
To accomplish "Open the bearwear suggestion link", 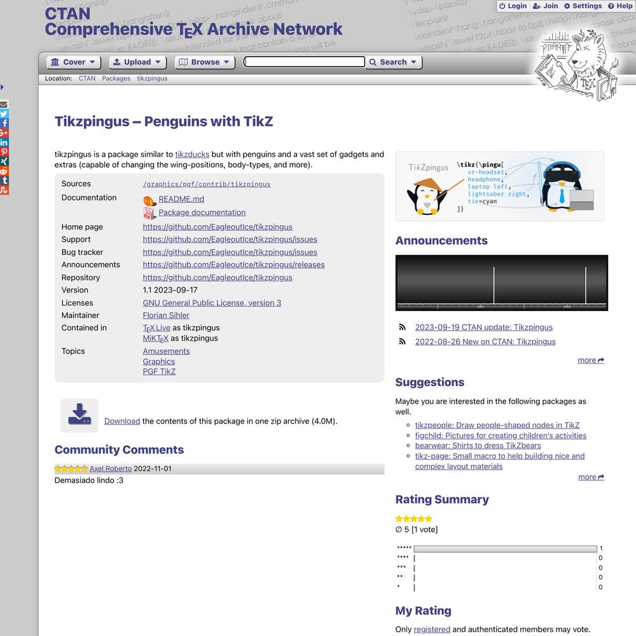I will [x=478, y=445].
